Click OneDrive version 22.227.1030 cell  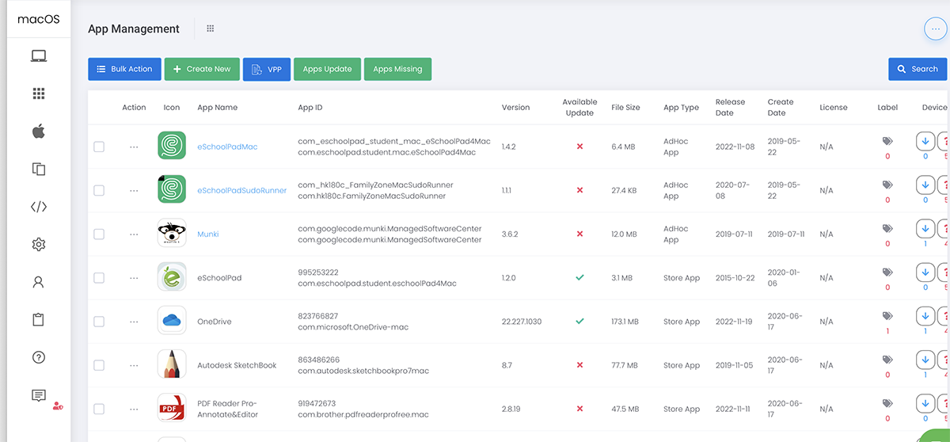522,322
